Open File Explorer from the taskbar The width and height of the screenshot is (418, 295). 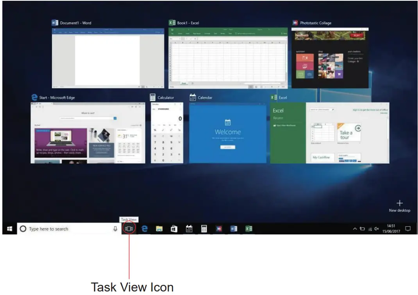click(x=159, y=229)
